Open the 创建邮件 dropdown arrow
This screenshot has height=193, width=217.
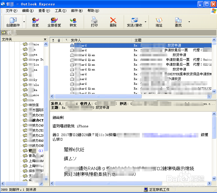click(24, 22)
